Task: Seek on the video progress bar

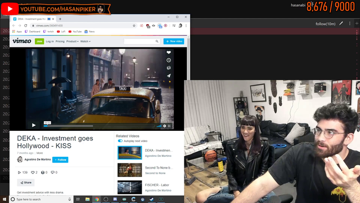Action: click(99, 126)
